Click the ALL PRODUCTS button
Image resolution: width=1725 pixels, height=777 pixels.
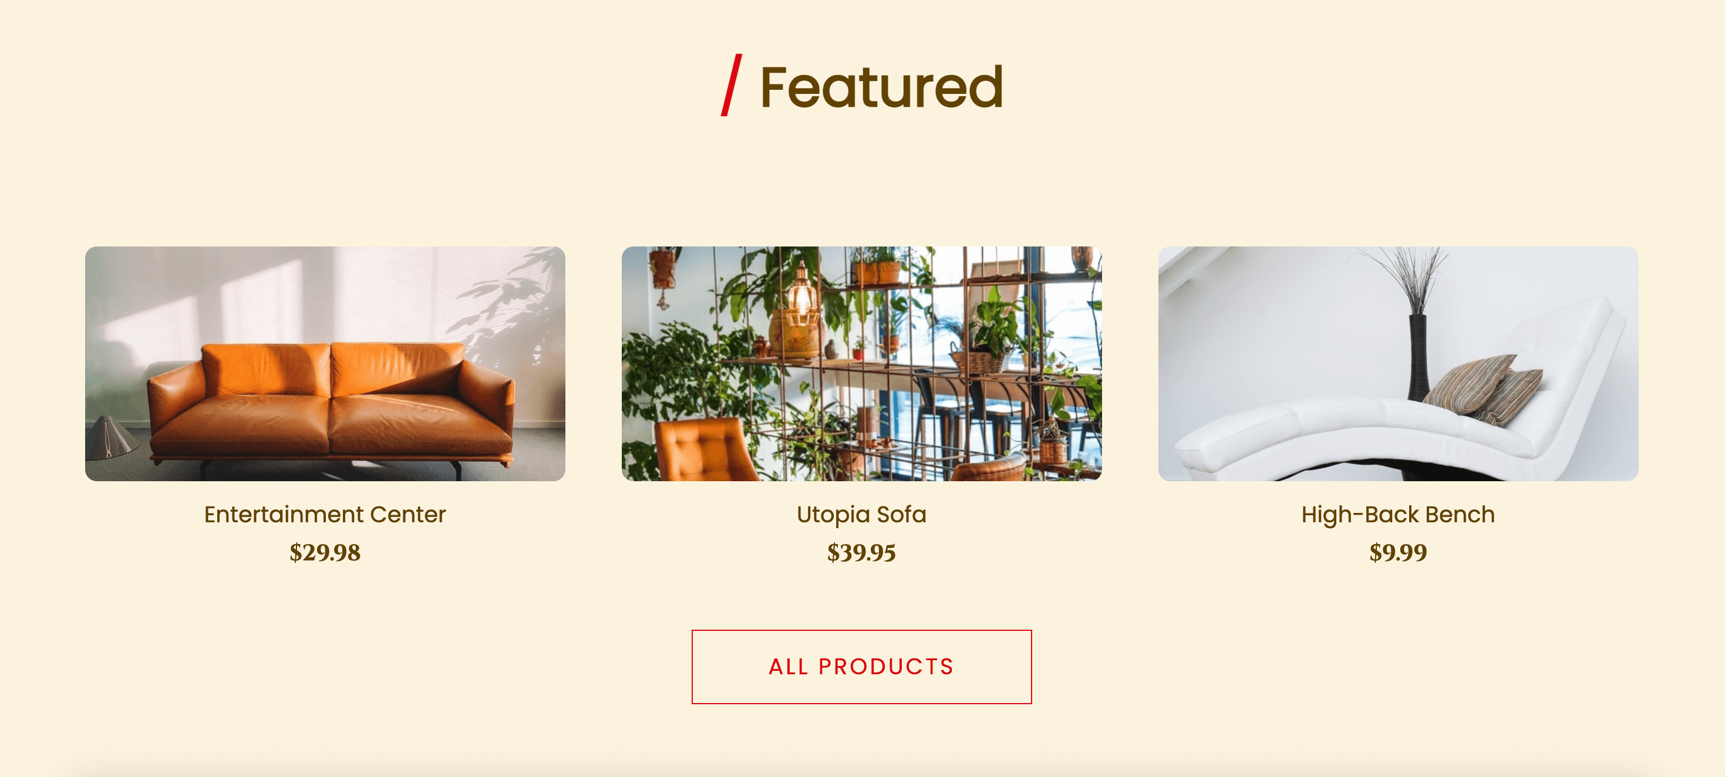pos(861,667)
